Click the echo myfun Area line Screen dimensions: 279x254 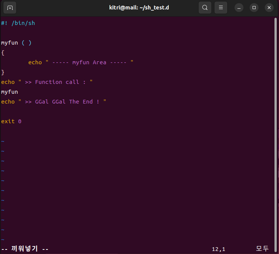click(81, 62)
